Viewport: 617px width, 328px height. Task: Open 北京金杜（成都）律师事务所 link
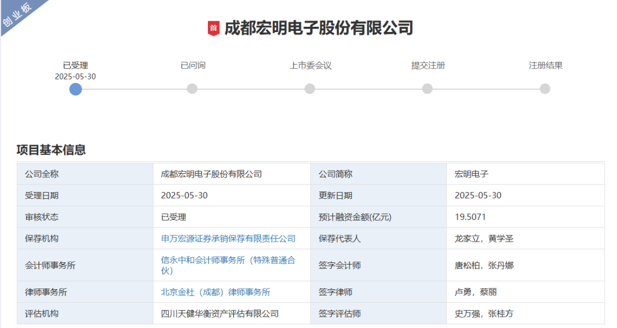[215, 292]
